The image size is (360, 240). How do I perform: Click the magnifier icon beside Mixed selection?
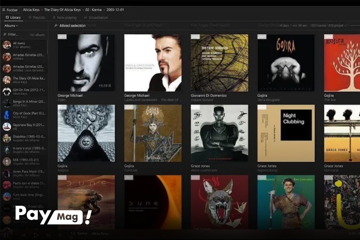pos(56,26)
